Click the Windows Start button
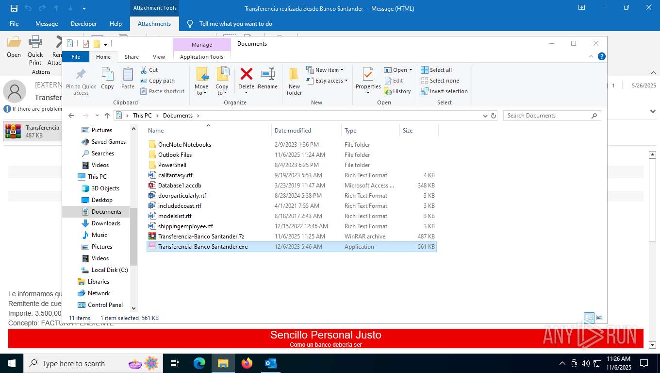Viewport: 660px width, 373px height. coord(12,363)
